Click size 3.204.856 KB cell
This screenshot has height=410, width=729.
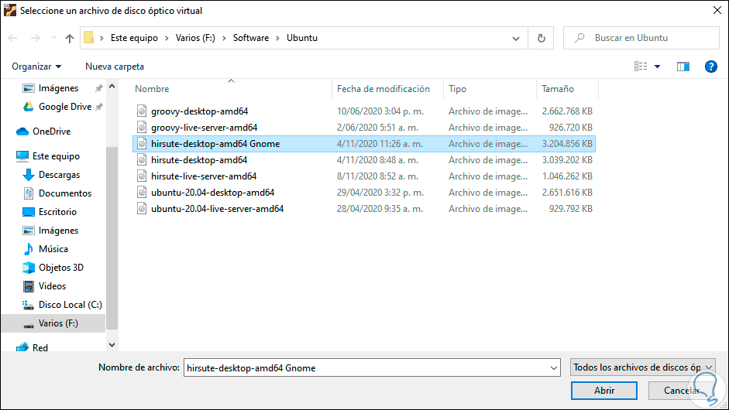pyautogui.click(x=567, y=143)
